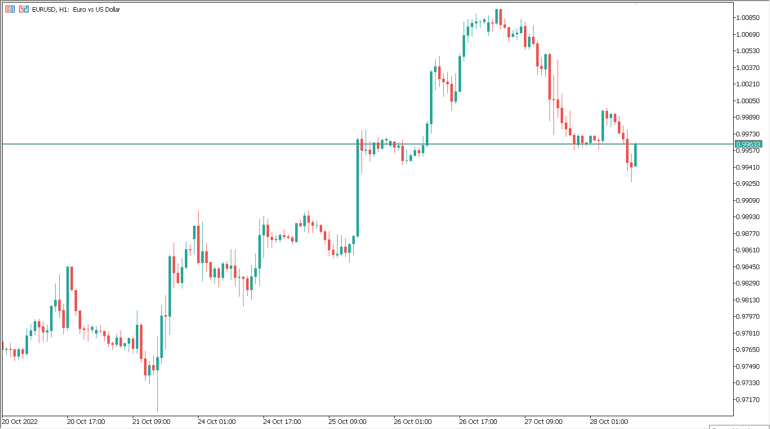Click the 24 Oct 17:00 time label
The image size is (770, 429).
[282, 422]
